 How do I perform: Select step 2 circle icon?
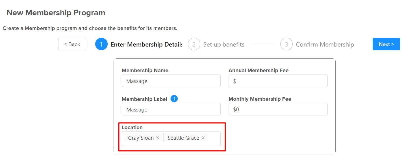[194, 44]
